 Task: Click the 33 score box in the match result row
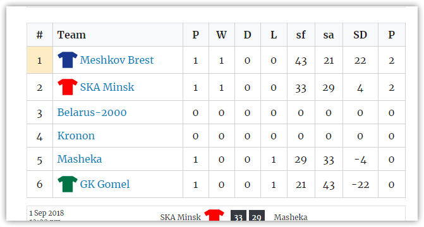(238, 216)
